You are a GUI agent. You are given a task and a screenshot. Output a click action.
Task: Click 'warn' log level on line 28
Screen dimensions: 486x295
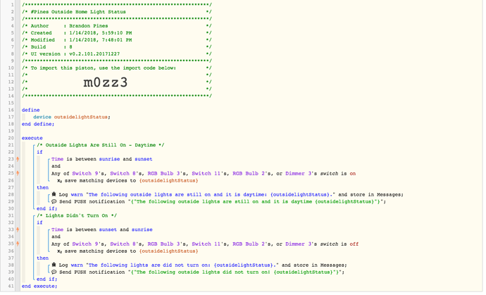(77, 194)
